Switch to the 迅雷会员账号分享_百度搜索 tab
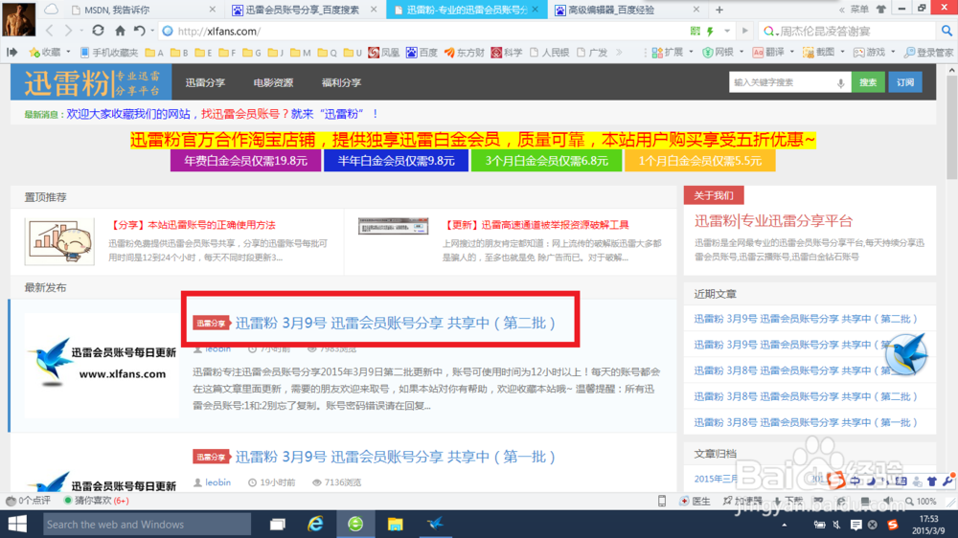Image resolution: width=958 pixels, height=538 pixels. tap(303, 10)
